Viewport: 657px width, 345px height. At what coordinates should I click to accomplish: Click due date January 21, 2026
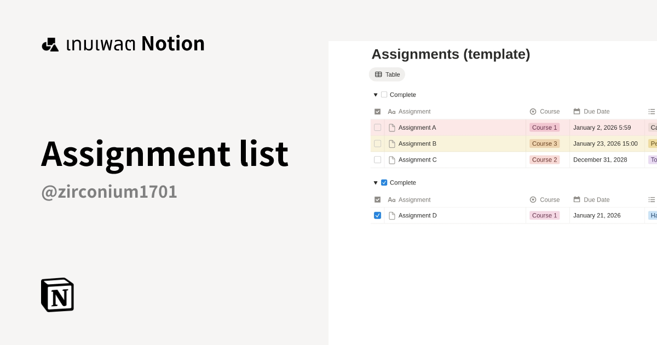click(x=597, y=215)
